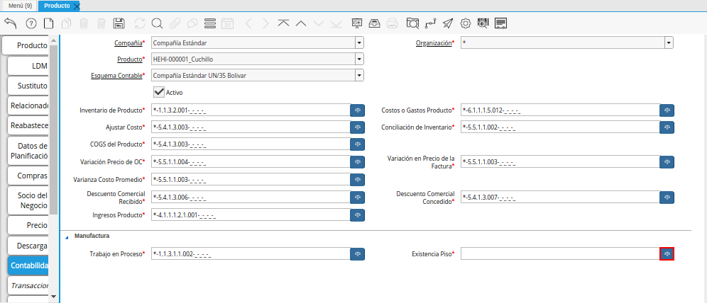Select the Producto window tab at top
Image resolution: width=707 pixels, height=303 pixels.
pyautogui.click(x=56, y=6)
